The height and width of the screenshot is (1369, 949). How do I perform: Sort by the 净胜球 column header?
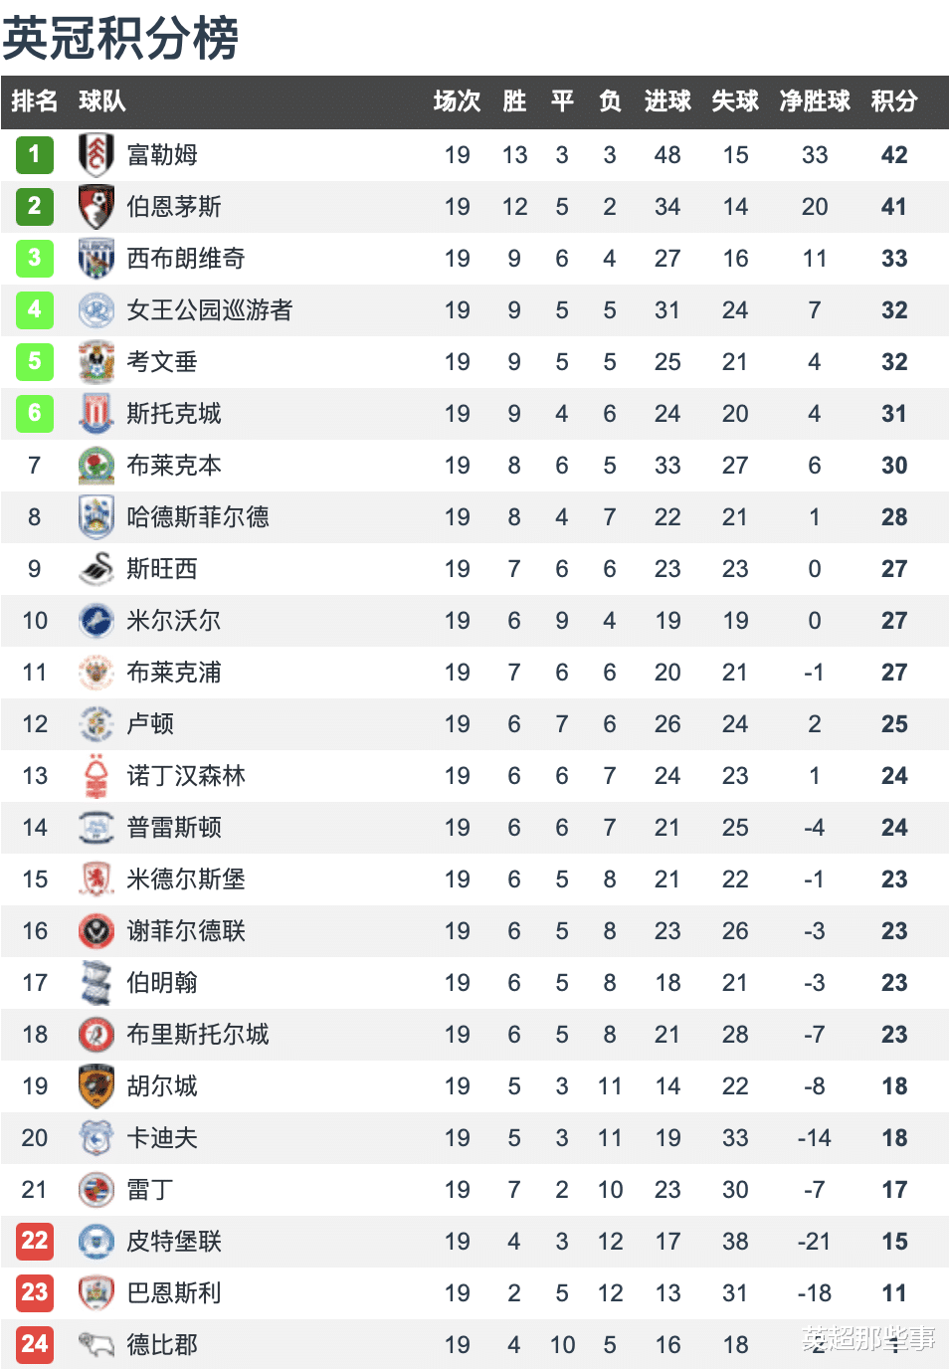pyautogui.click(x=814, y=100)
